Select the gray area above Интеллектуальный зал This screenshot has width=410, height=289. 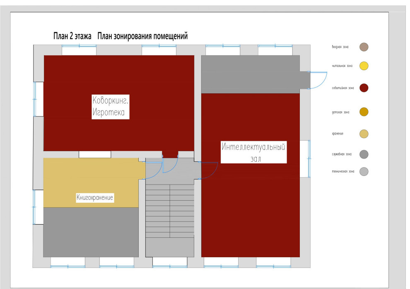click(250, 74)
